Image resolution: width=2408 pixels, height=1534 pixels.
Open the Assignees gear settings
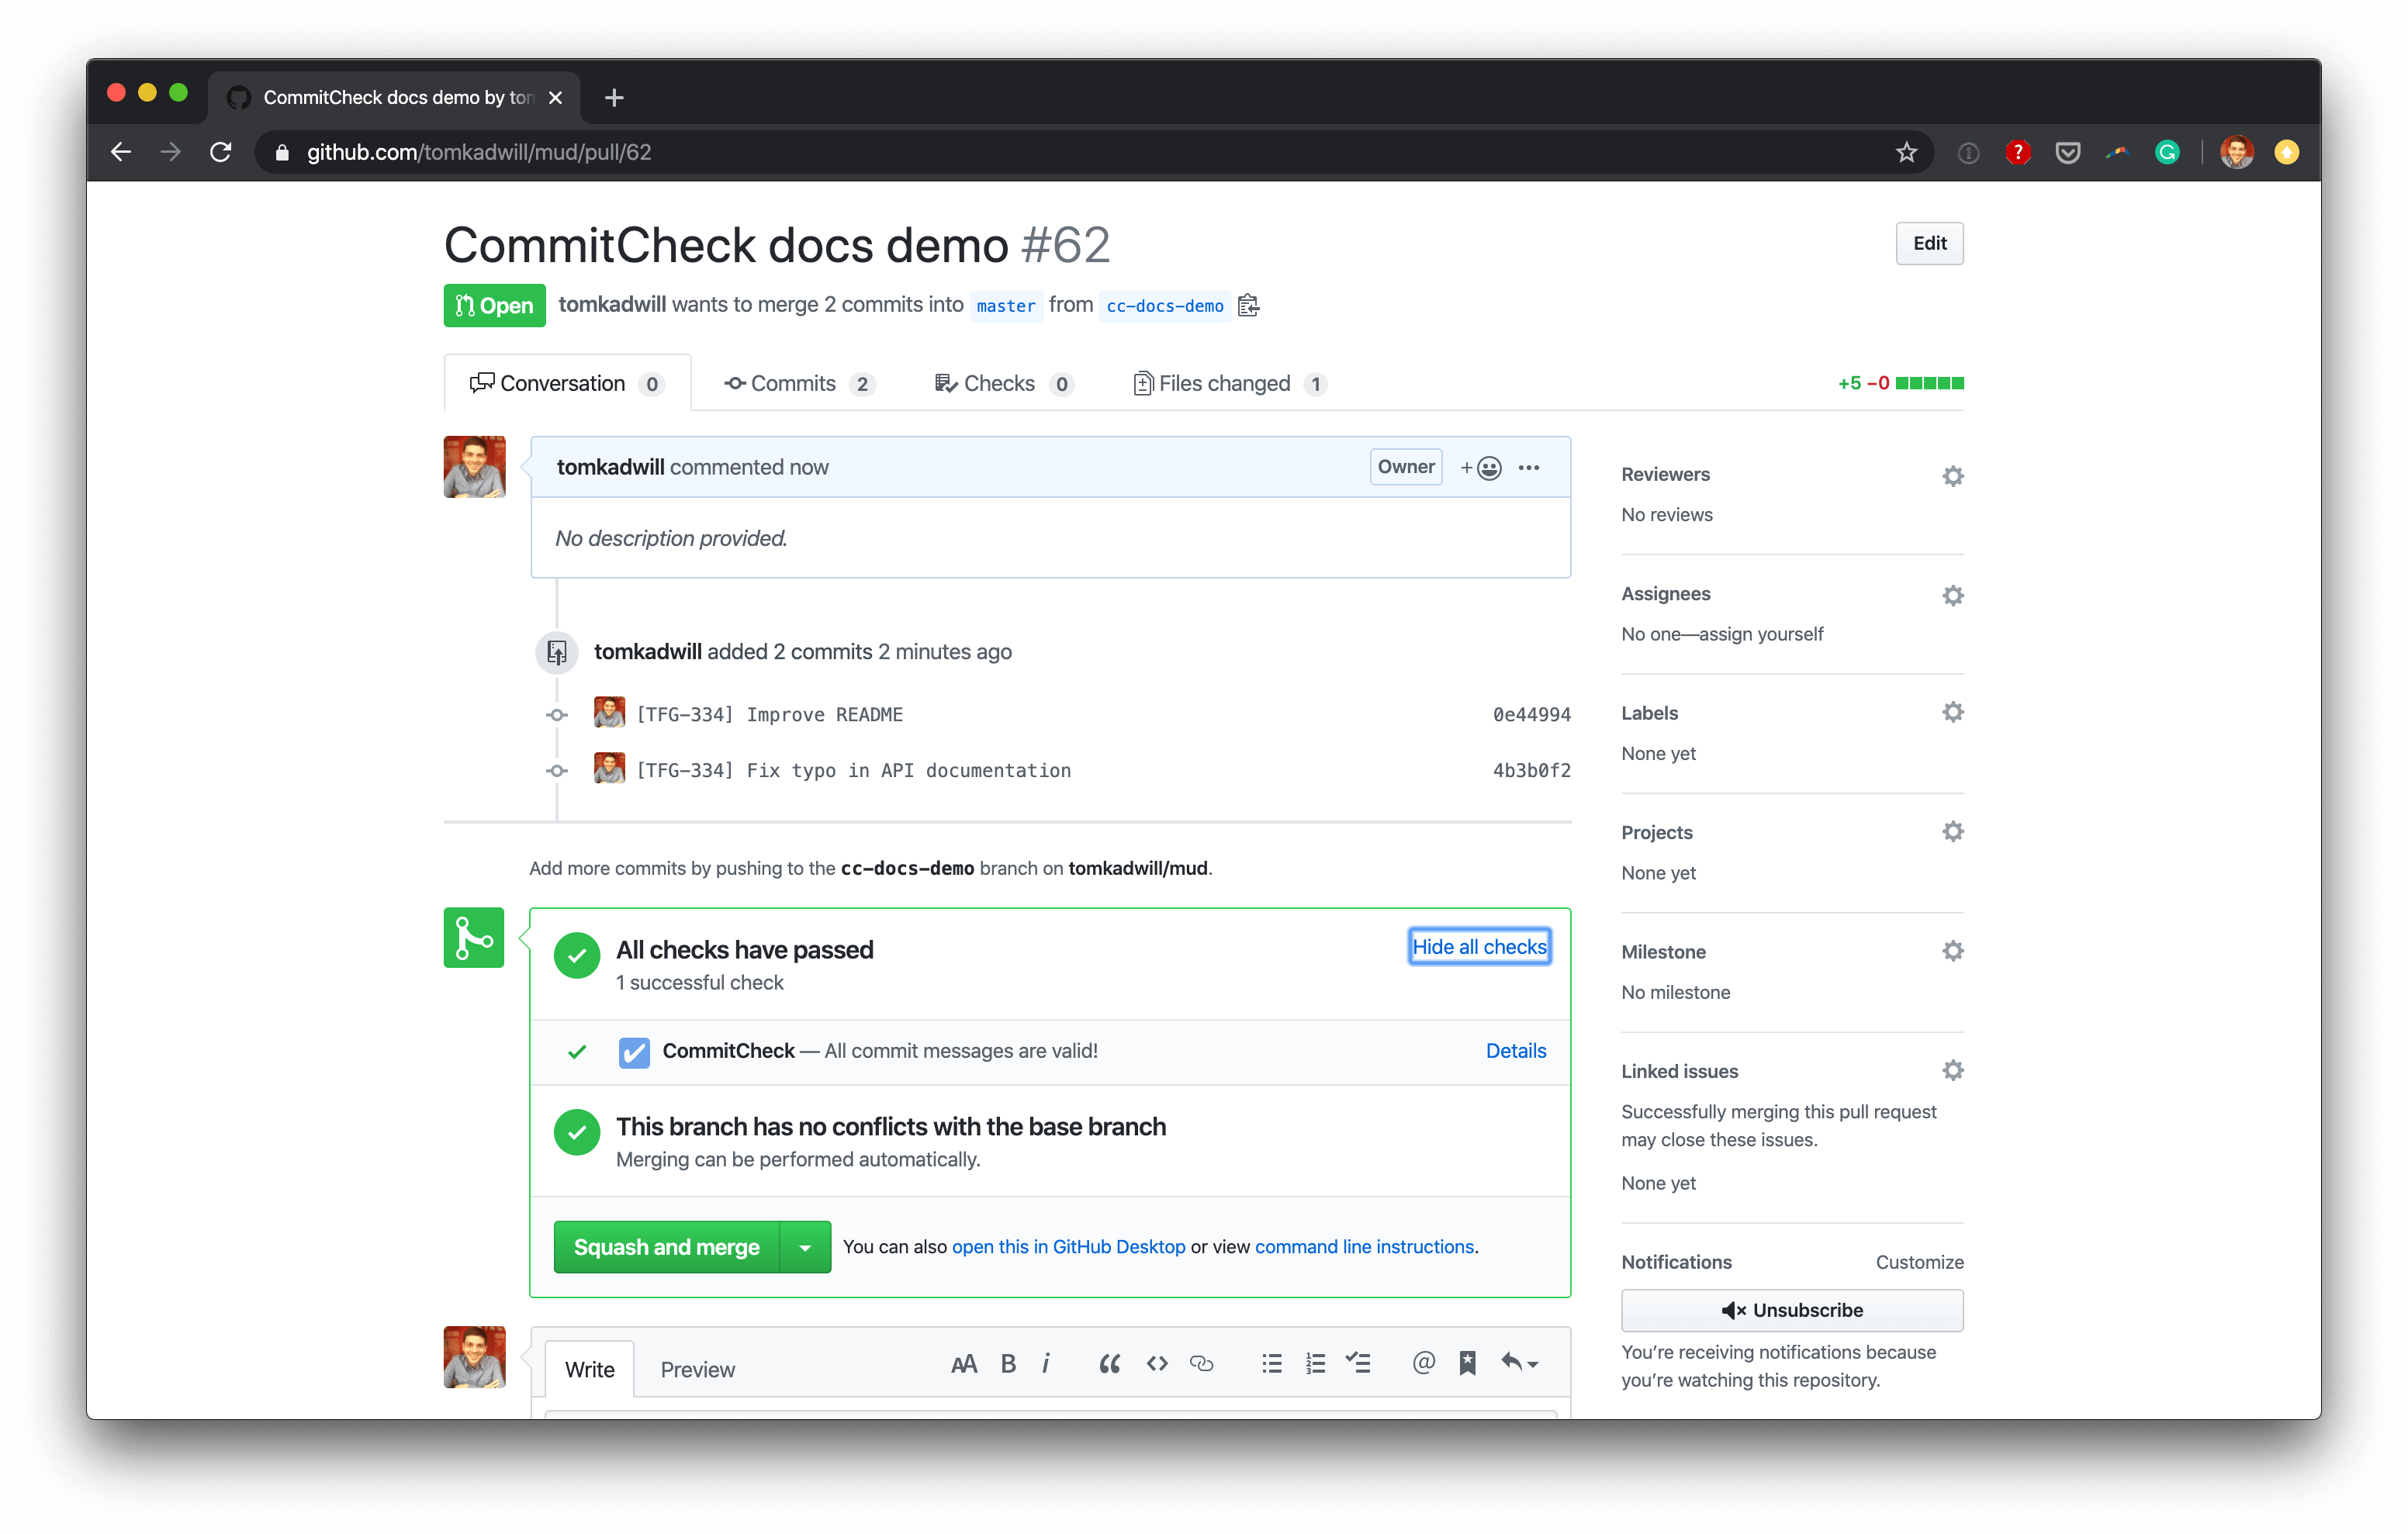[1952, 595]
